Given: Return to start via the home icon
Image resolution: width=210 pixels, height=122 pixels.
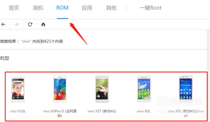Looking at the screenshot, I should (x=43, y=24).
